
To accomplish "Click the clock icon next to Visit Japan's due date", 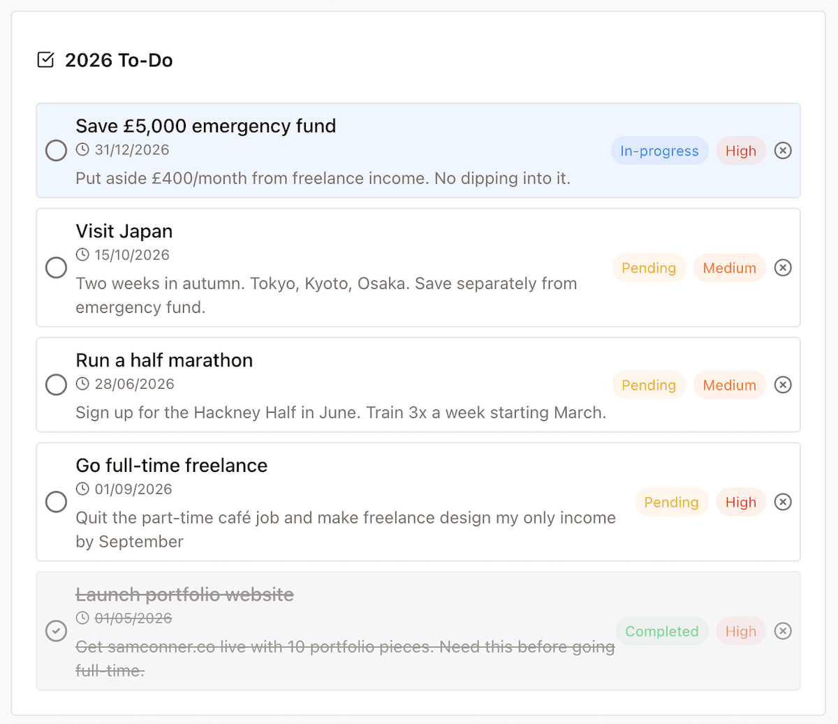I will 83,254.
